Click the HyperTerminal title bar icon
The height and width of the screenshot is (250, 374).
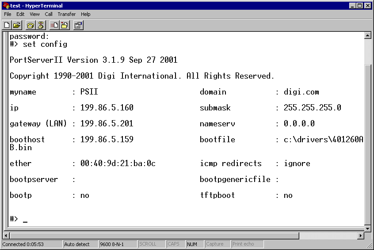5,6
